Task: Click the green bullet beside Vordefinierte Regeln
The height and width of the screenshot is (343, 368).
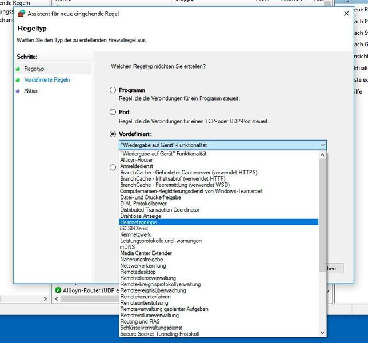Action: pyautogui.click(x=18, y=80)
